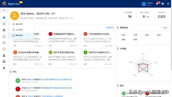Click orange avatar of 在安安包压集书 card
Viewport: 172px width, 97px height.
click(x=15, y=52)
